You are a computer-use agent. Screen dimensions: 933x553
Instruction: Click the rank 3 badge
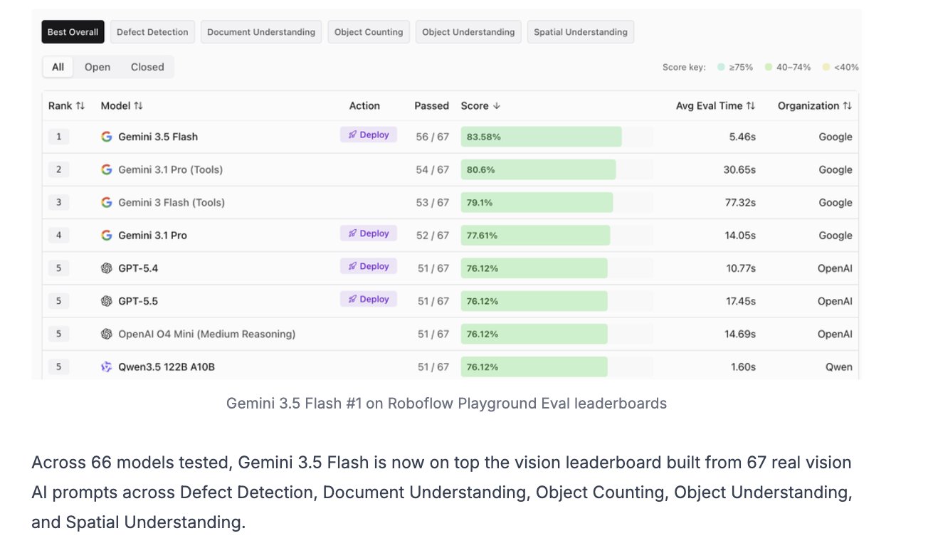tap(58, 202)
